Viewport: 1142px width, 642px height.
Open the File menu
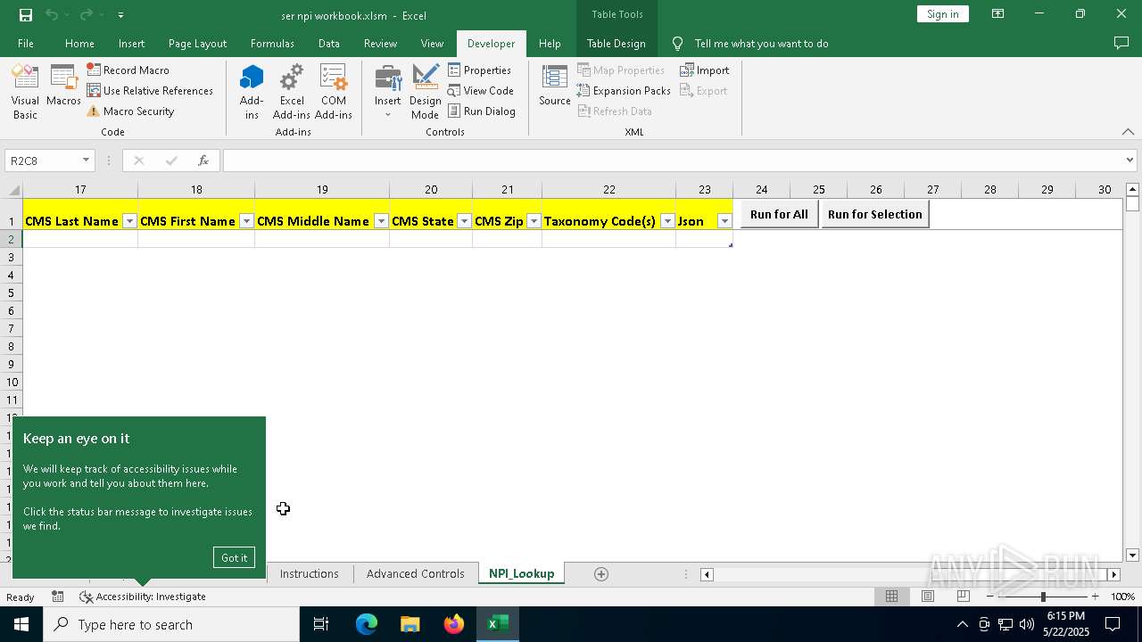tap(26, 43)
